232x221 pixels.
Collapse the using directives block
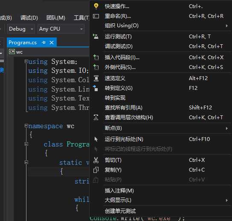pyautogui.click(x=26, y=61)
